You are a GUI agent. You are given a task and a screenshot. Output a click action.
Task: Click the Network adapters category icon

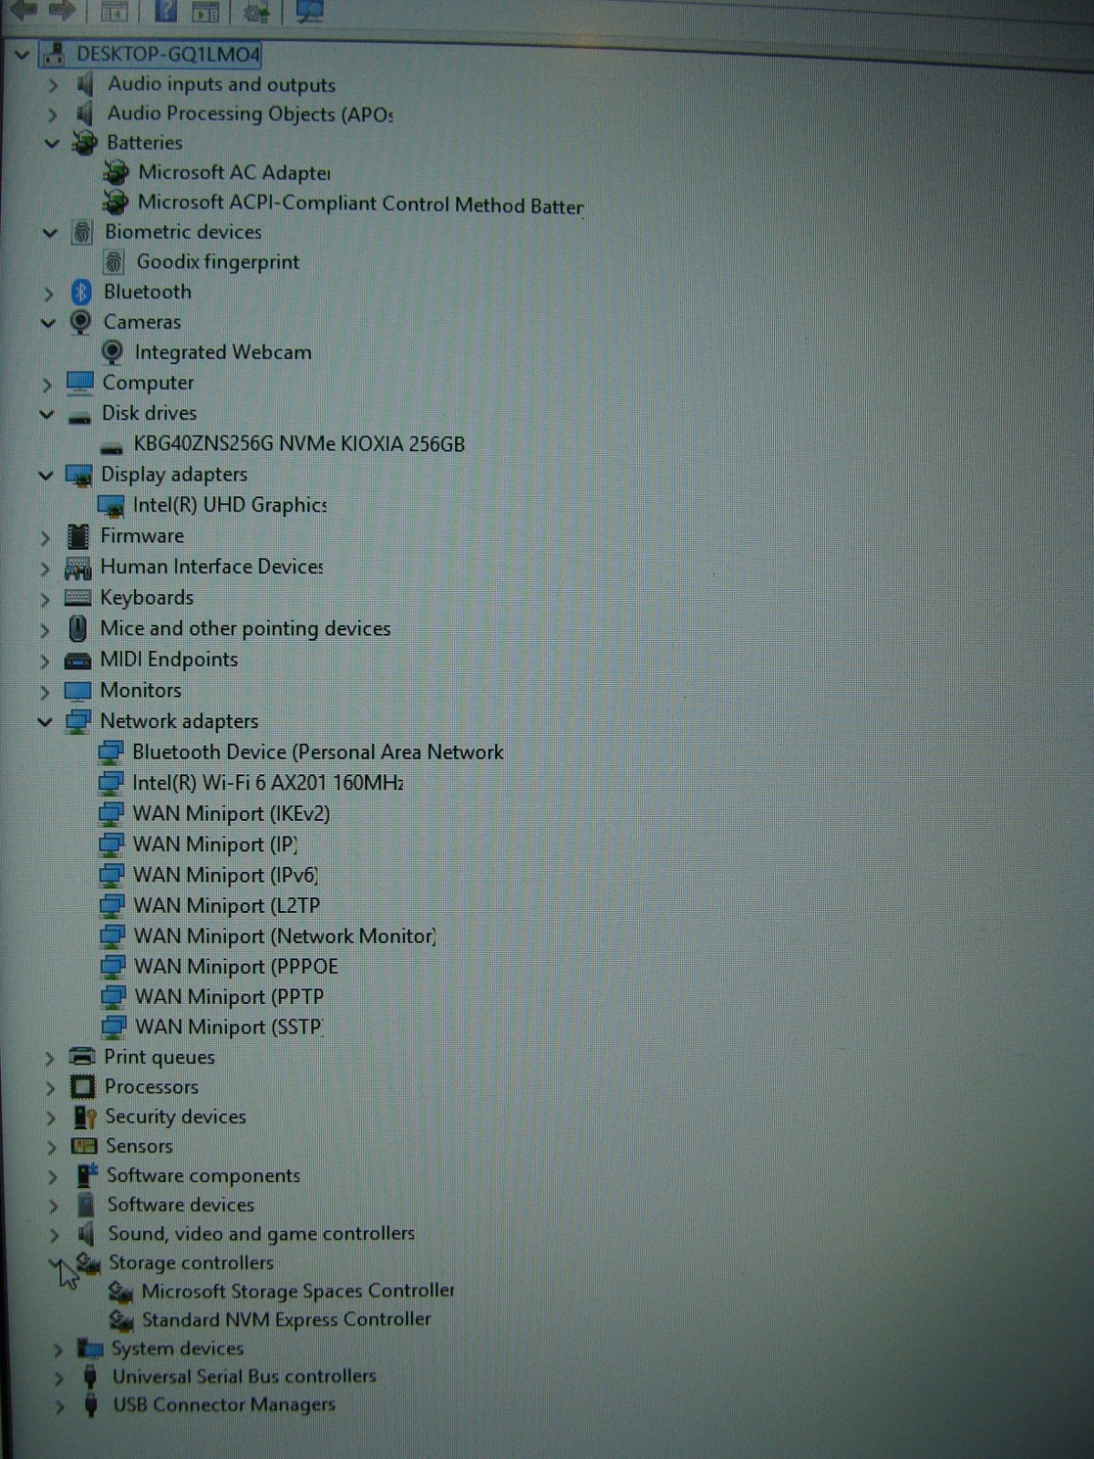(78, 721)
